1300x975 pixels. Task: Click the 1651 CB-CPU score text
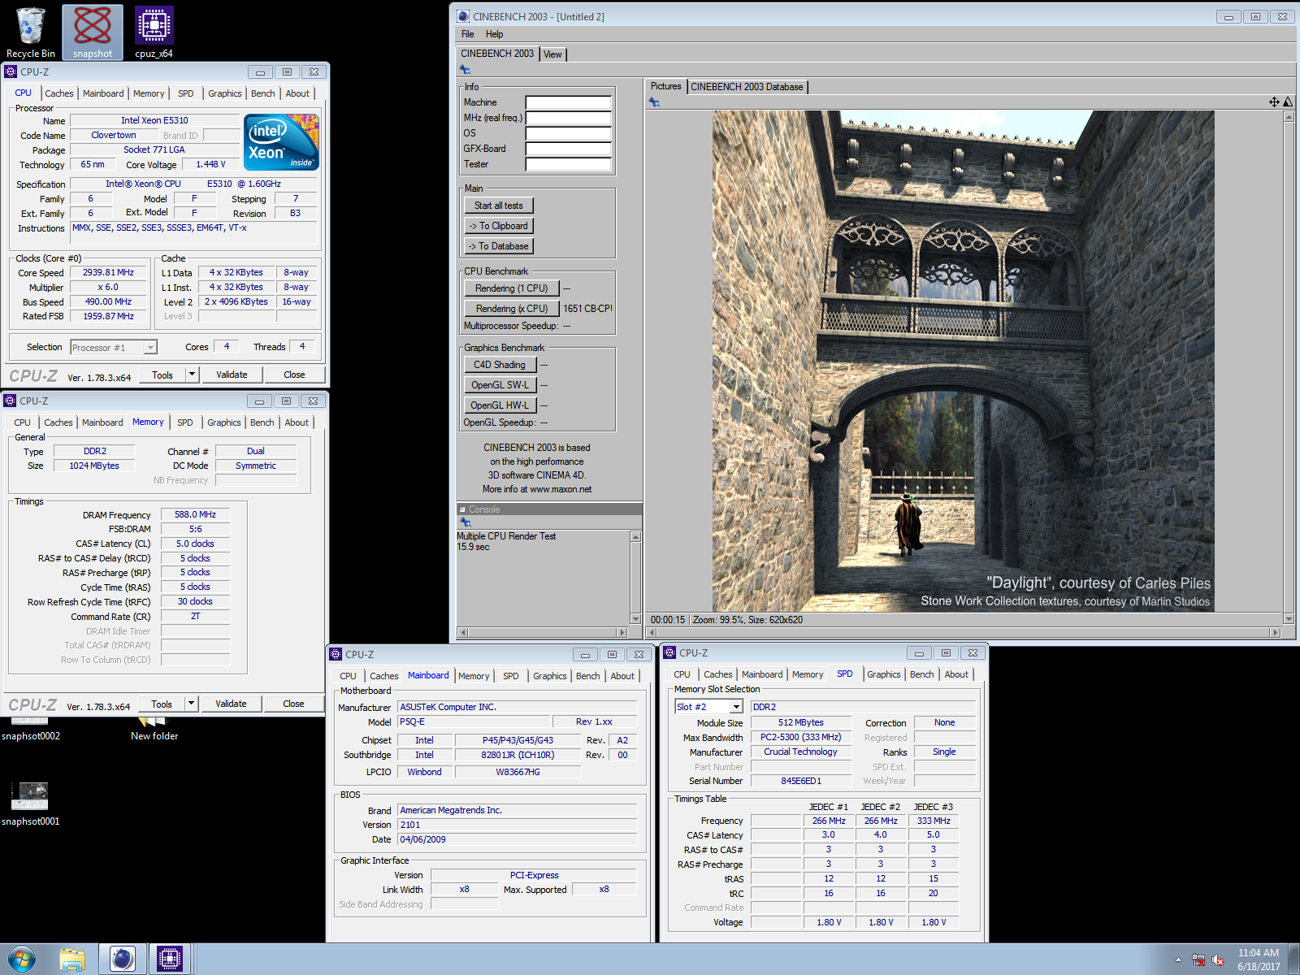587,309
